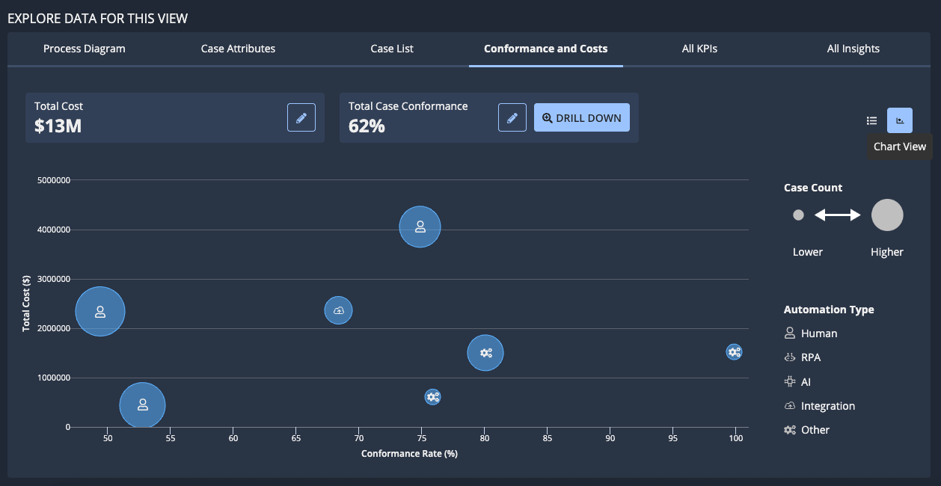Click the Integration legend icon

pyautogui.click(x=789, y=406)
